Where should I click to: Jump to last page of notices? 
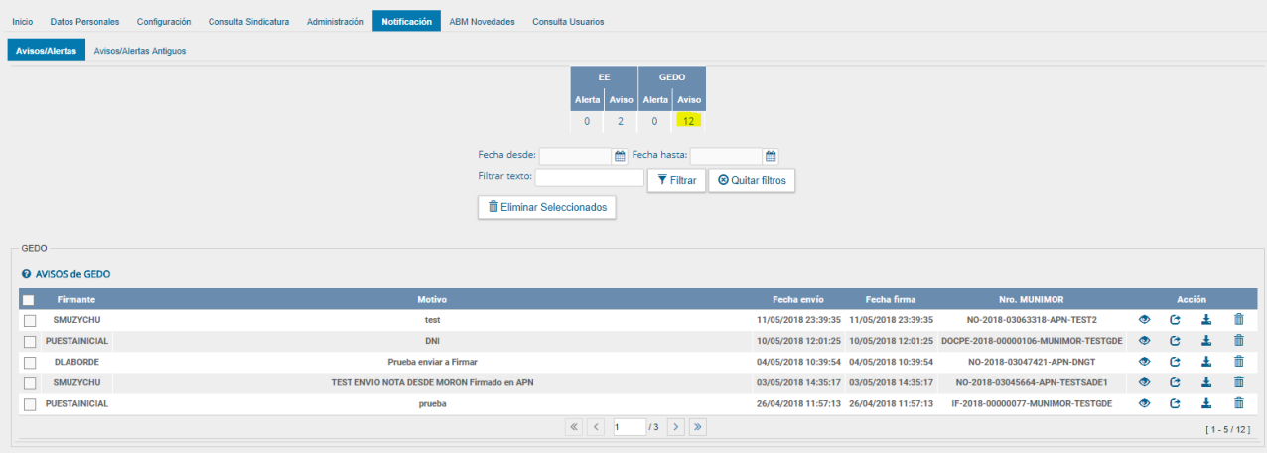click(698, 427)
